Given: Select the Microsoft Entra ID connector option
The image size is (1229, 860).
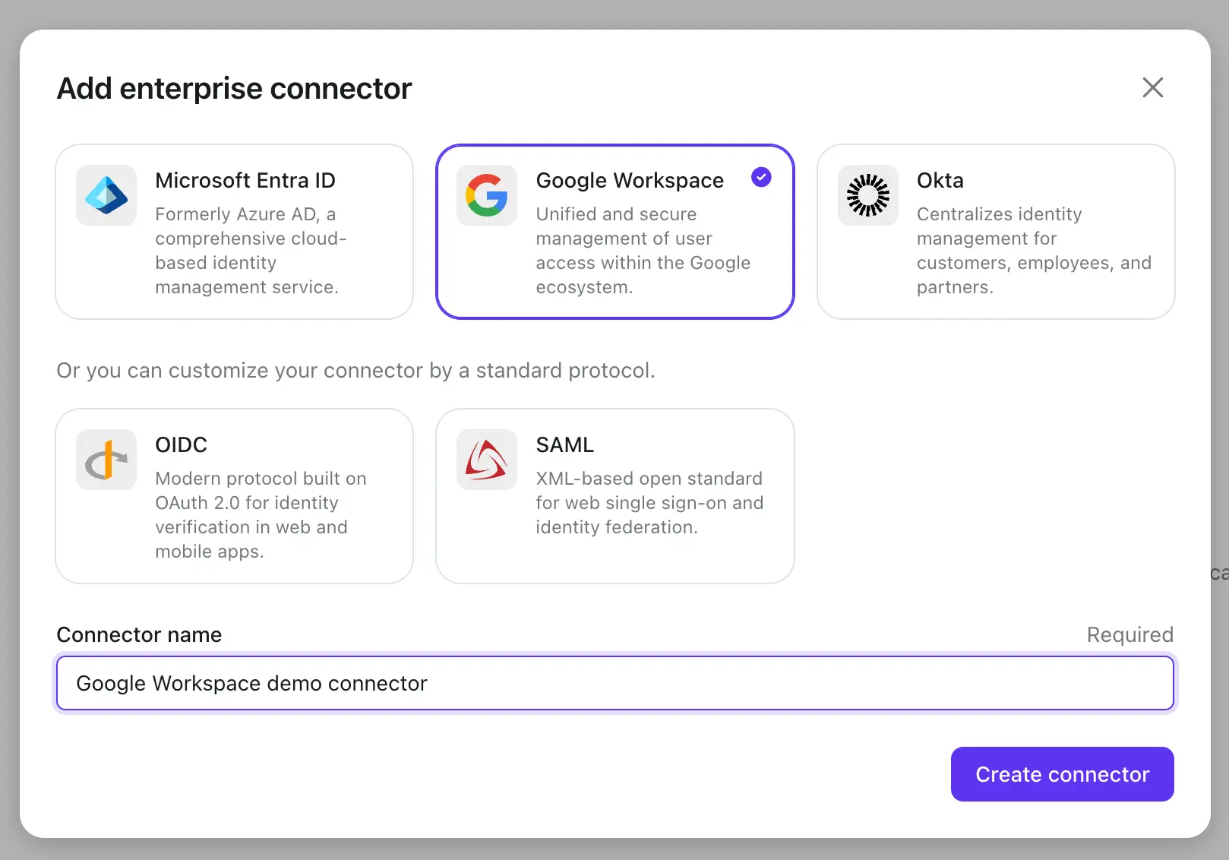Looking at the screenshot, I should 234,231.
